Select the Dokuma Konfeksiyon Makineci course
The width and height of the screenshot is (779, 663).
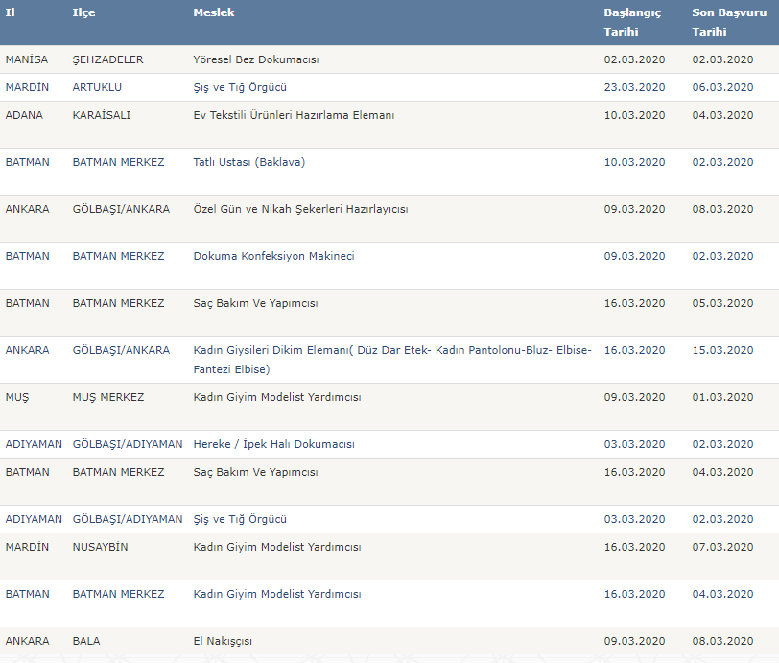tap(273, 256)
